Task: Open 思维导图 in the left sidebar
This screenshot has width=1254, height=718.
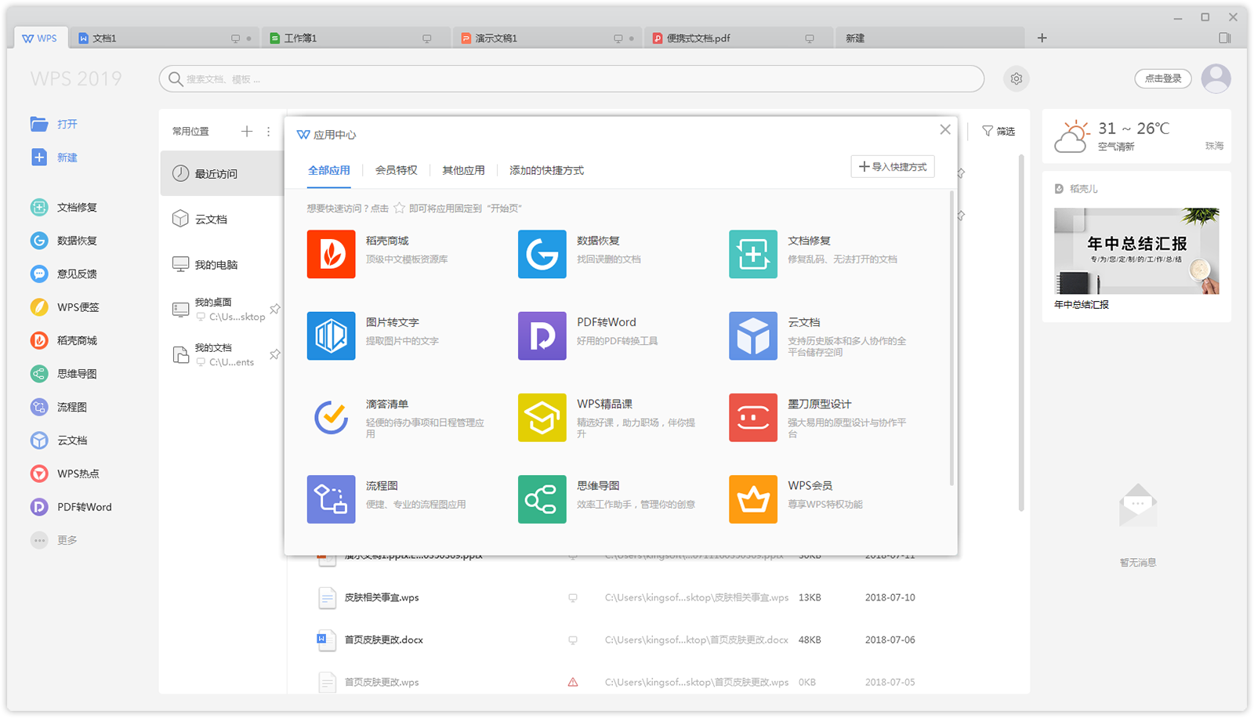Action: 64,374
